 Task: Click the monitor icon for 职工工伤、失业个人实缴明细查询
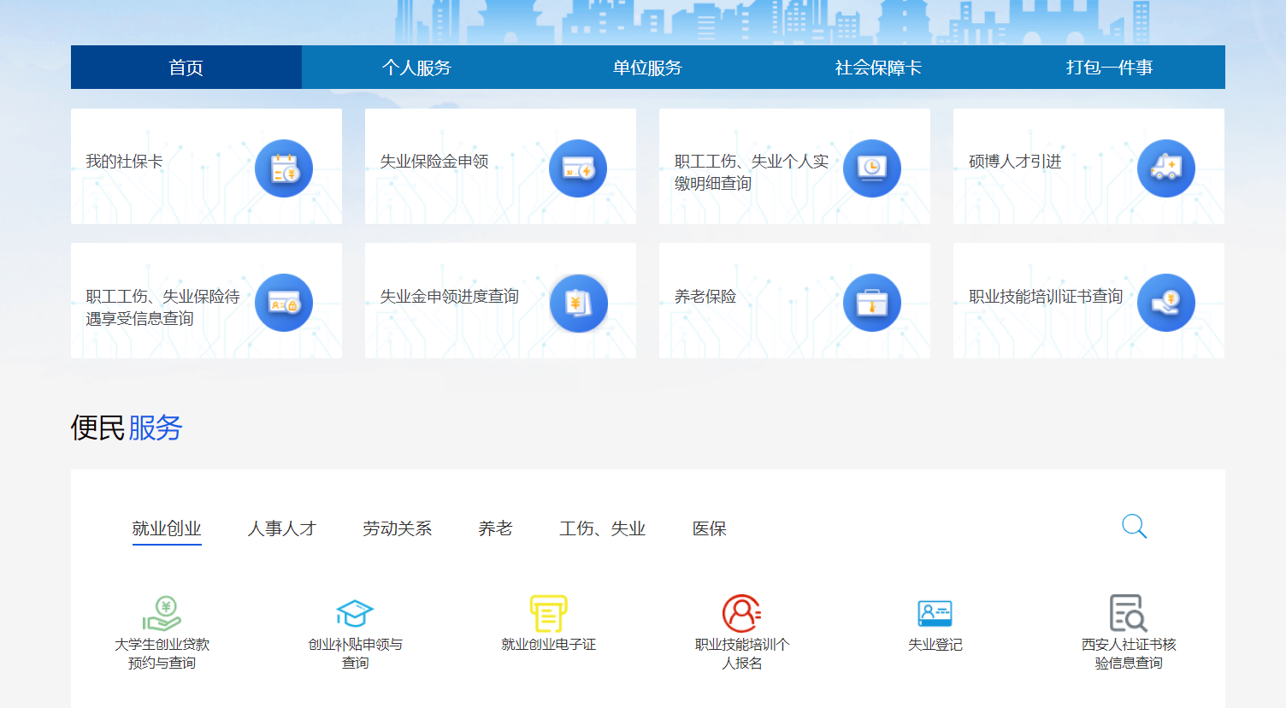[x=872, y=168]
